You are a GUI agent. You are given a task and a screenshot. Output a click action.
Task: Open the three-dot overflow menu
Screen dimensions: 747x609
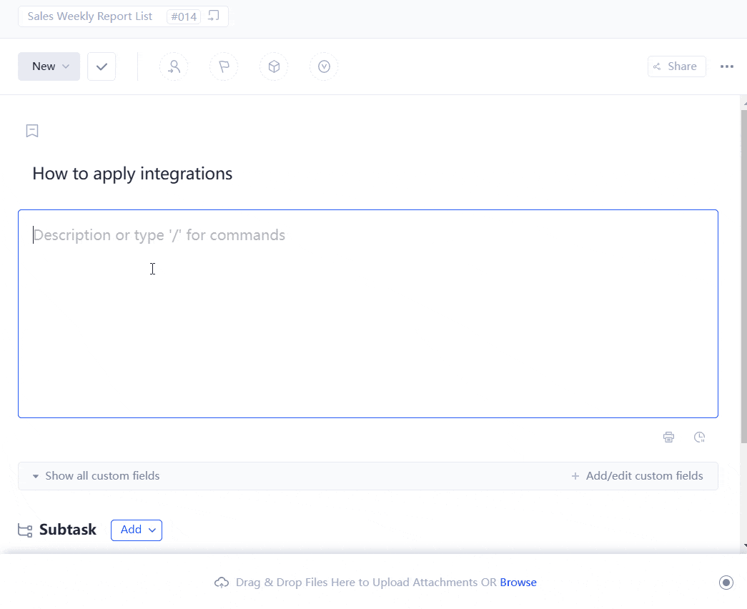point(727,66)
